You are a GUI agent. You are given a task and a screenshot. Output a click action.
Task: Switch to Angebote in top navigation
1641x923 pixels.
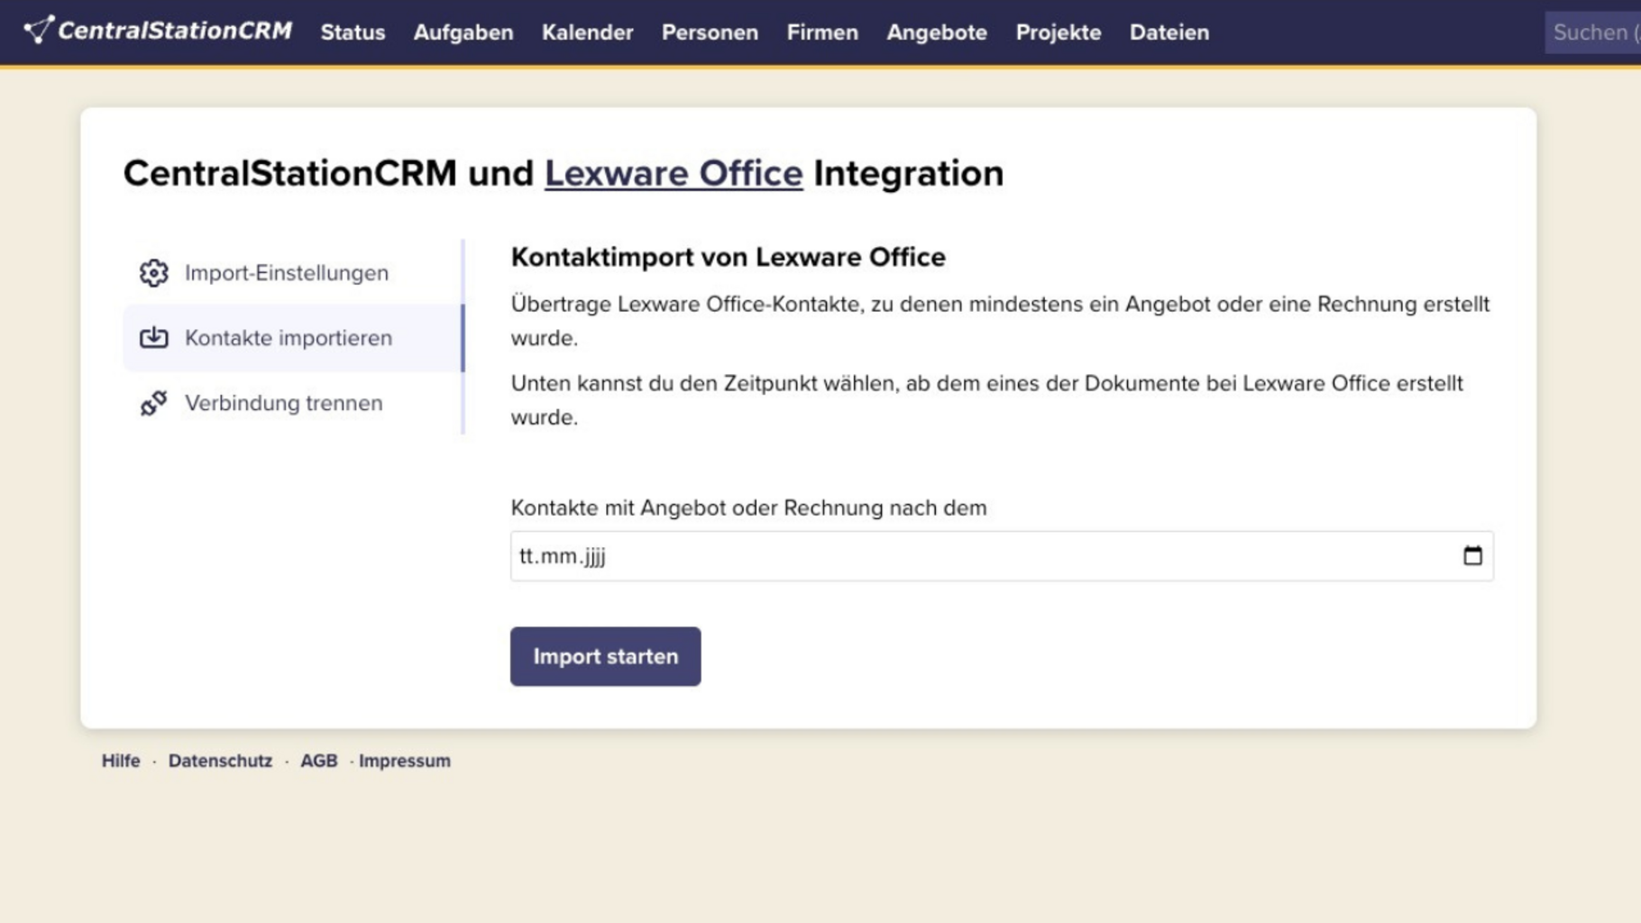[x=936, y=32]
